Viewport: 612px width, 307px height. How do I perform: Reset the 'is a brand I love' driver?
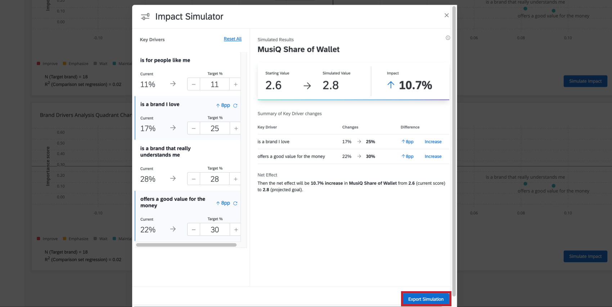coord(235,106)
